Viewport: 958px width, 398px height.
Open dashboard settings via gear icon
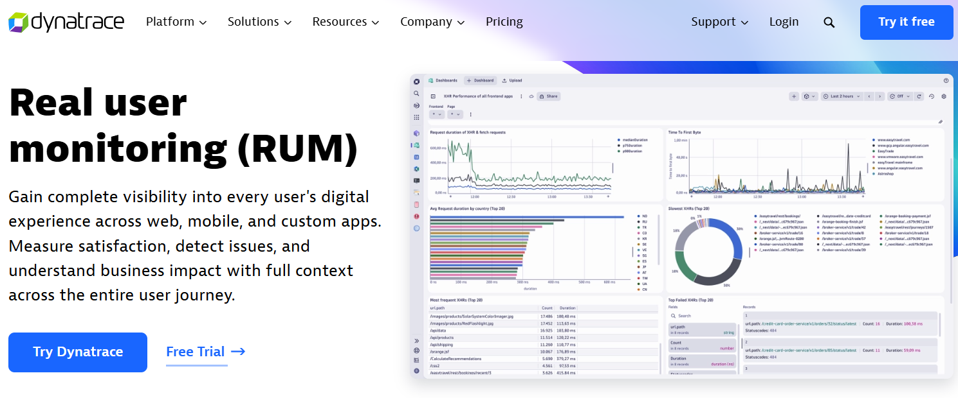point(944,96)
